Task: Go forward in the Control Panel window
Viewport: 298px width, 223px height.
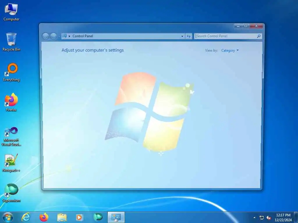Action: 54,36
